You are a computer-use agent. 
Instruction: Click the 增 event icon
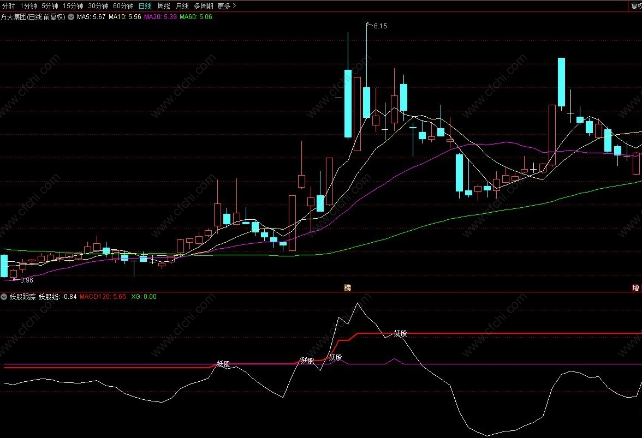pyautogui.click(x=636, y=287)
